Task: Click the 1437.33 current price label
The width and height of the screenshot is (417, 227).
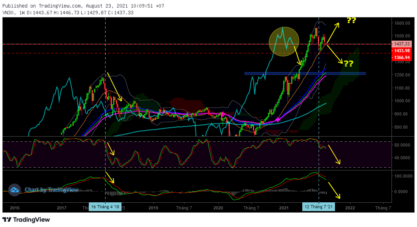Action: point(401,44)
